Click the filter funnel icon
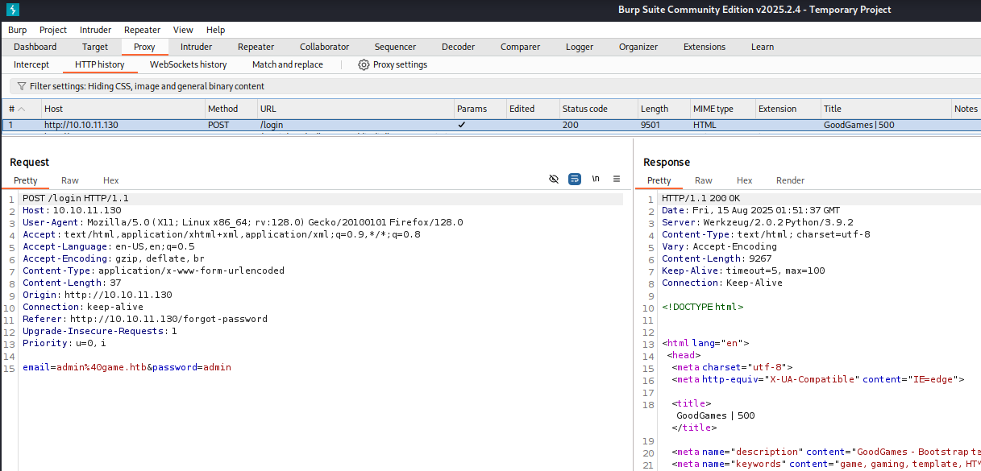 tap(21, 86)
